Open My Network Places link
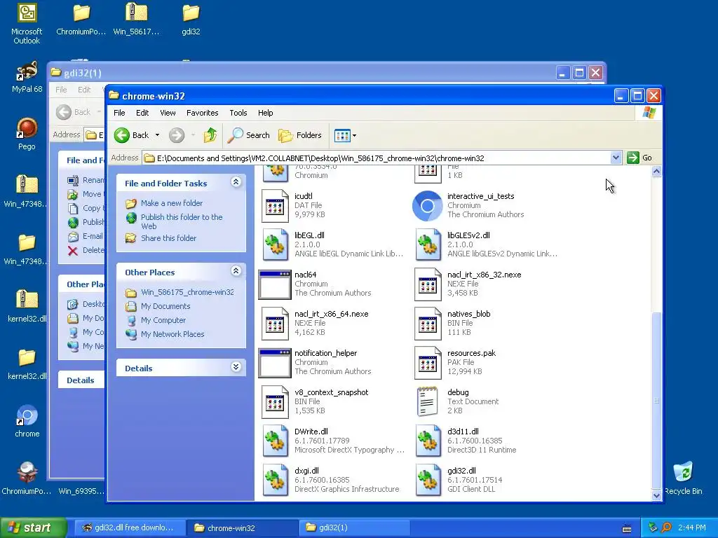This screenshot has height=538, width=718. pyautogui.click(x=172, y=334)
